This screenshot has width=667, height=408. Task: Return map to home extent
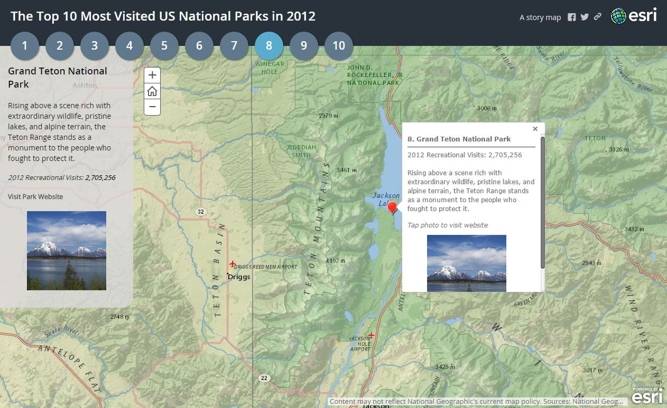(x=152, y=91)
